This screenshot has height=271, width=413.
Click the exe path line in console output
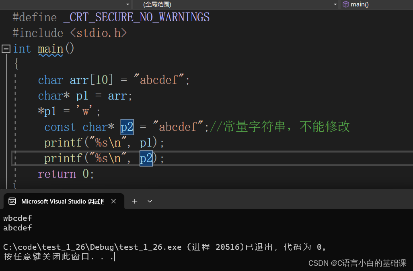pyautogui.click(x=165, y=247)
